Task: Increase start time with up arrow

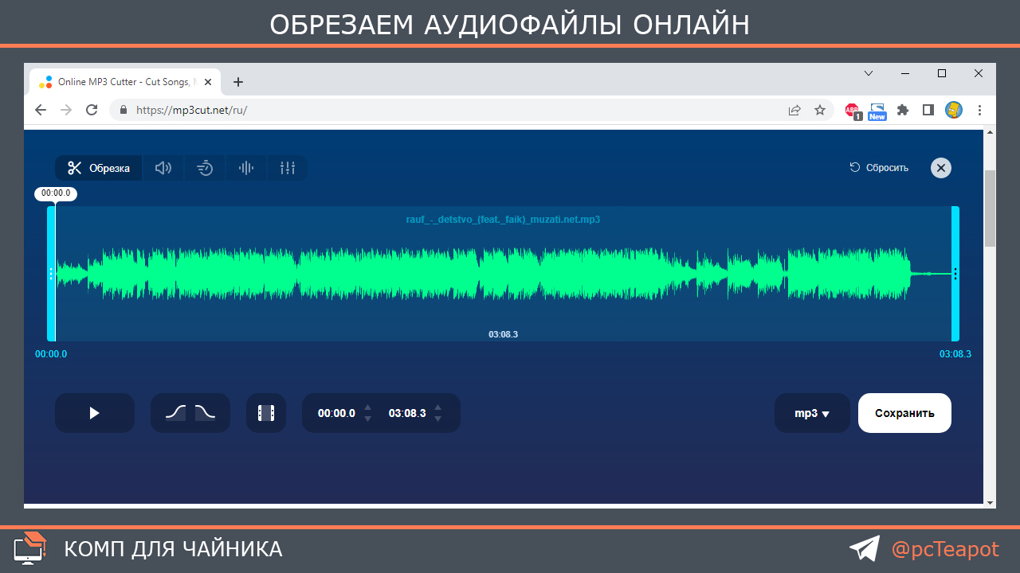Action: tap(367, 407)
